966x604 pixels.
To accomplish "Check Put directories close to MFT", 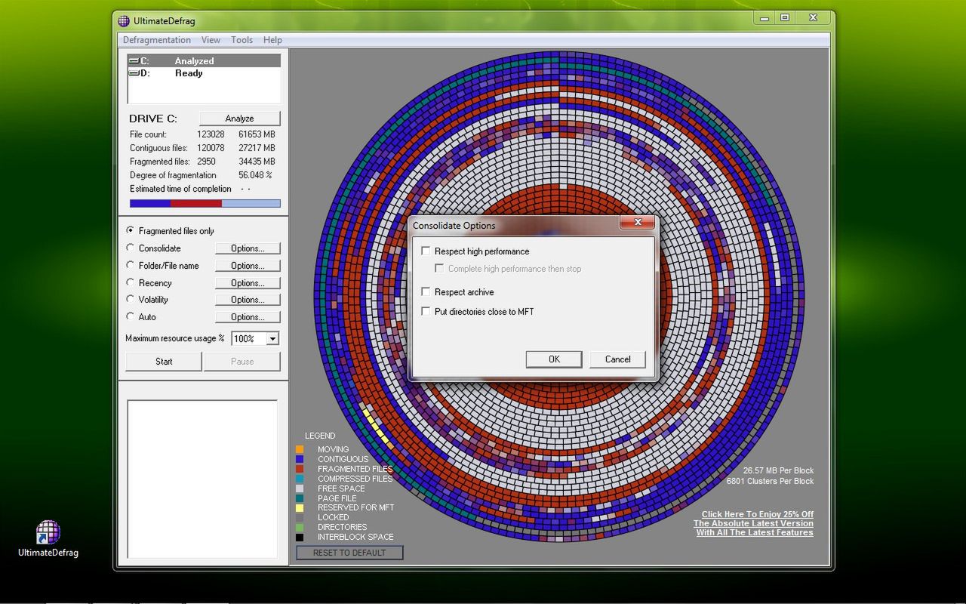I will tap(426, 311).
